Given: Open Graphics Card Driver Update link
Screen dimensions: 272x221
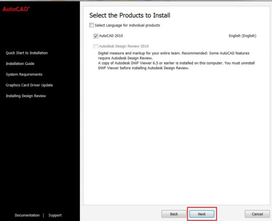Looking at the screenshot, I should pos(29,85).
